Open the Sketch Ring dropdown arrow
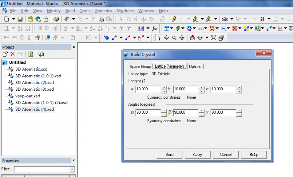 tap(202, 19)
